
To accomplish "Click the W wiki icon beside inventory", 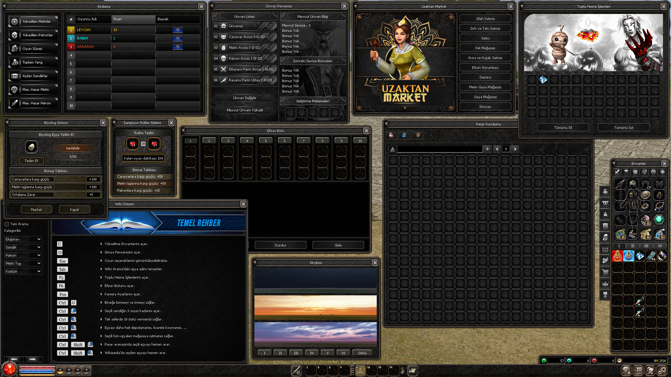I will pyautogui.click(x=605, y=203).
